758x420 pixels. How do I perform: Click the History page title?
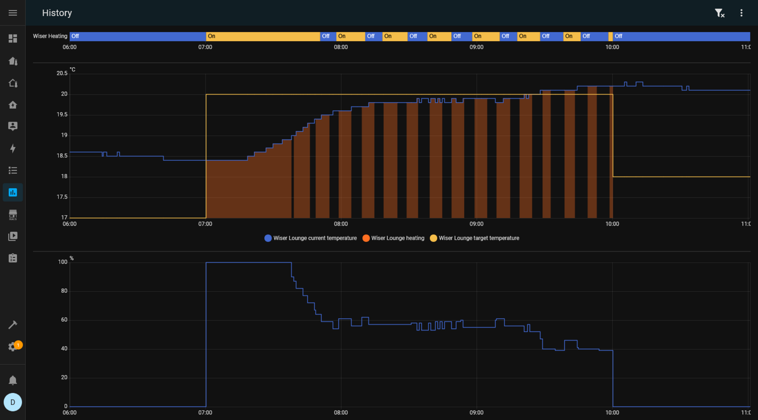57,13
